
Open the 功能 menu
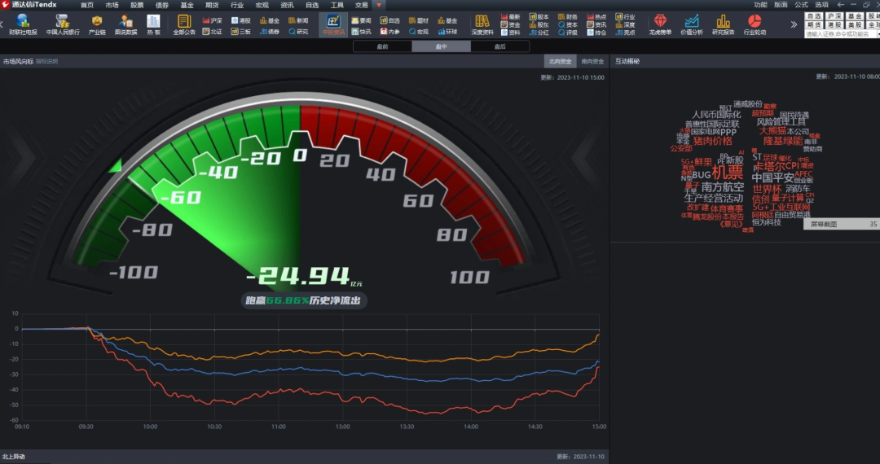760,5
